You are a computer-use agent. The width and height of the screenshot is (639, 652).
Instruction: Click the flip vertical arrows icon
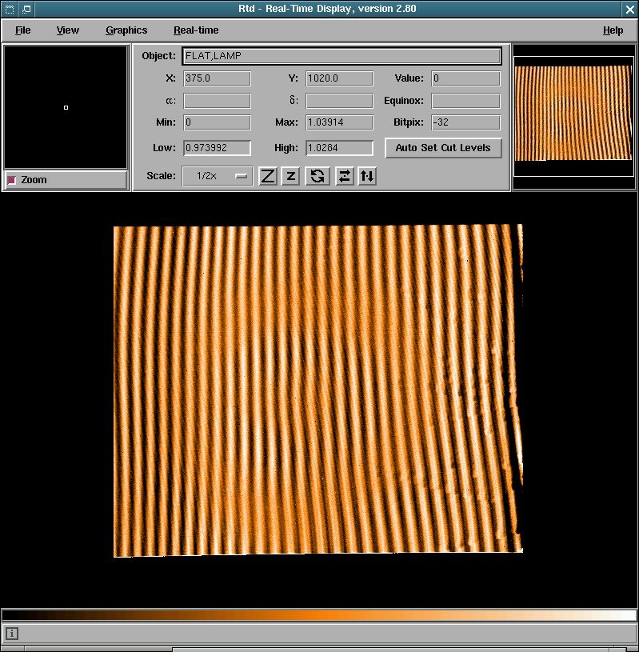coord(367,176)
